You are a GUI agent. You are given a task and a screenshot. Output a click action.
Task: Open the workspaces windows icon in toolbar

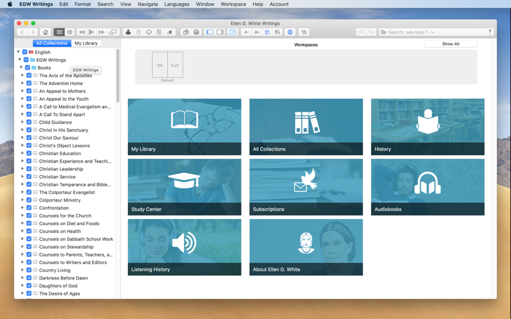pos(113,32)
